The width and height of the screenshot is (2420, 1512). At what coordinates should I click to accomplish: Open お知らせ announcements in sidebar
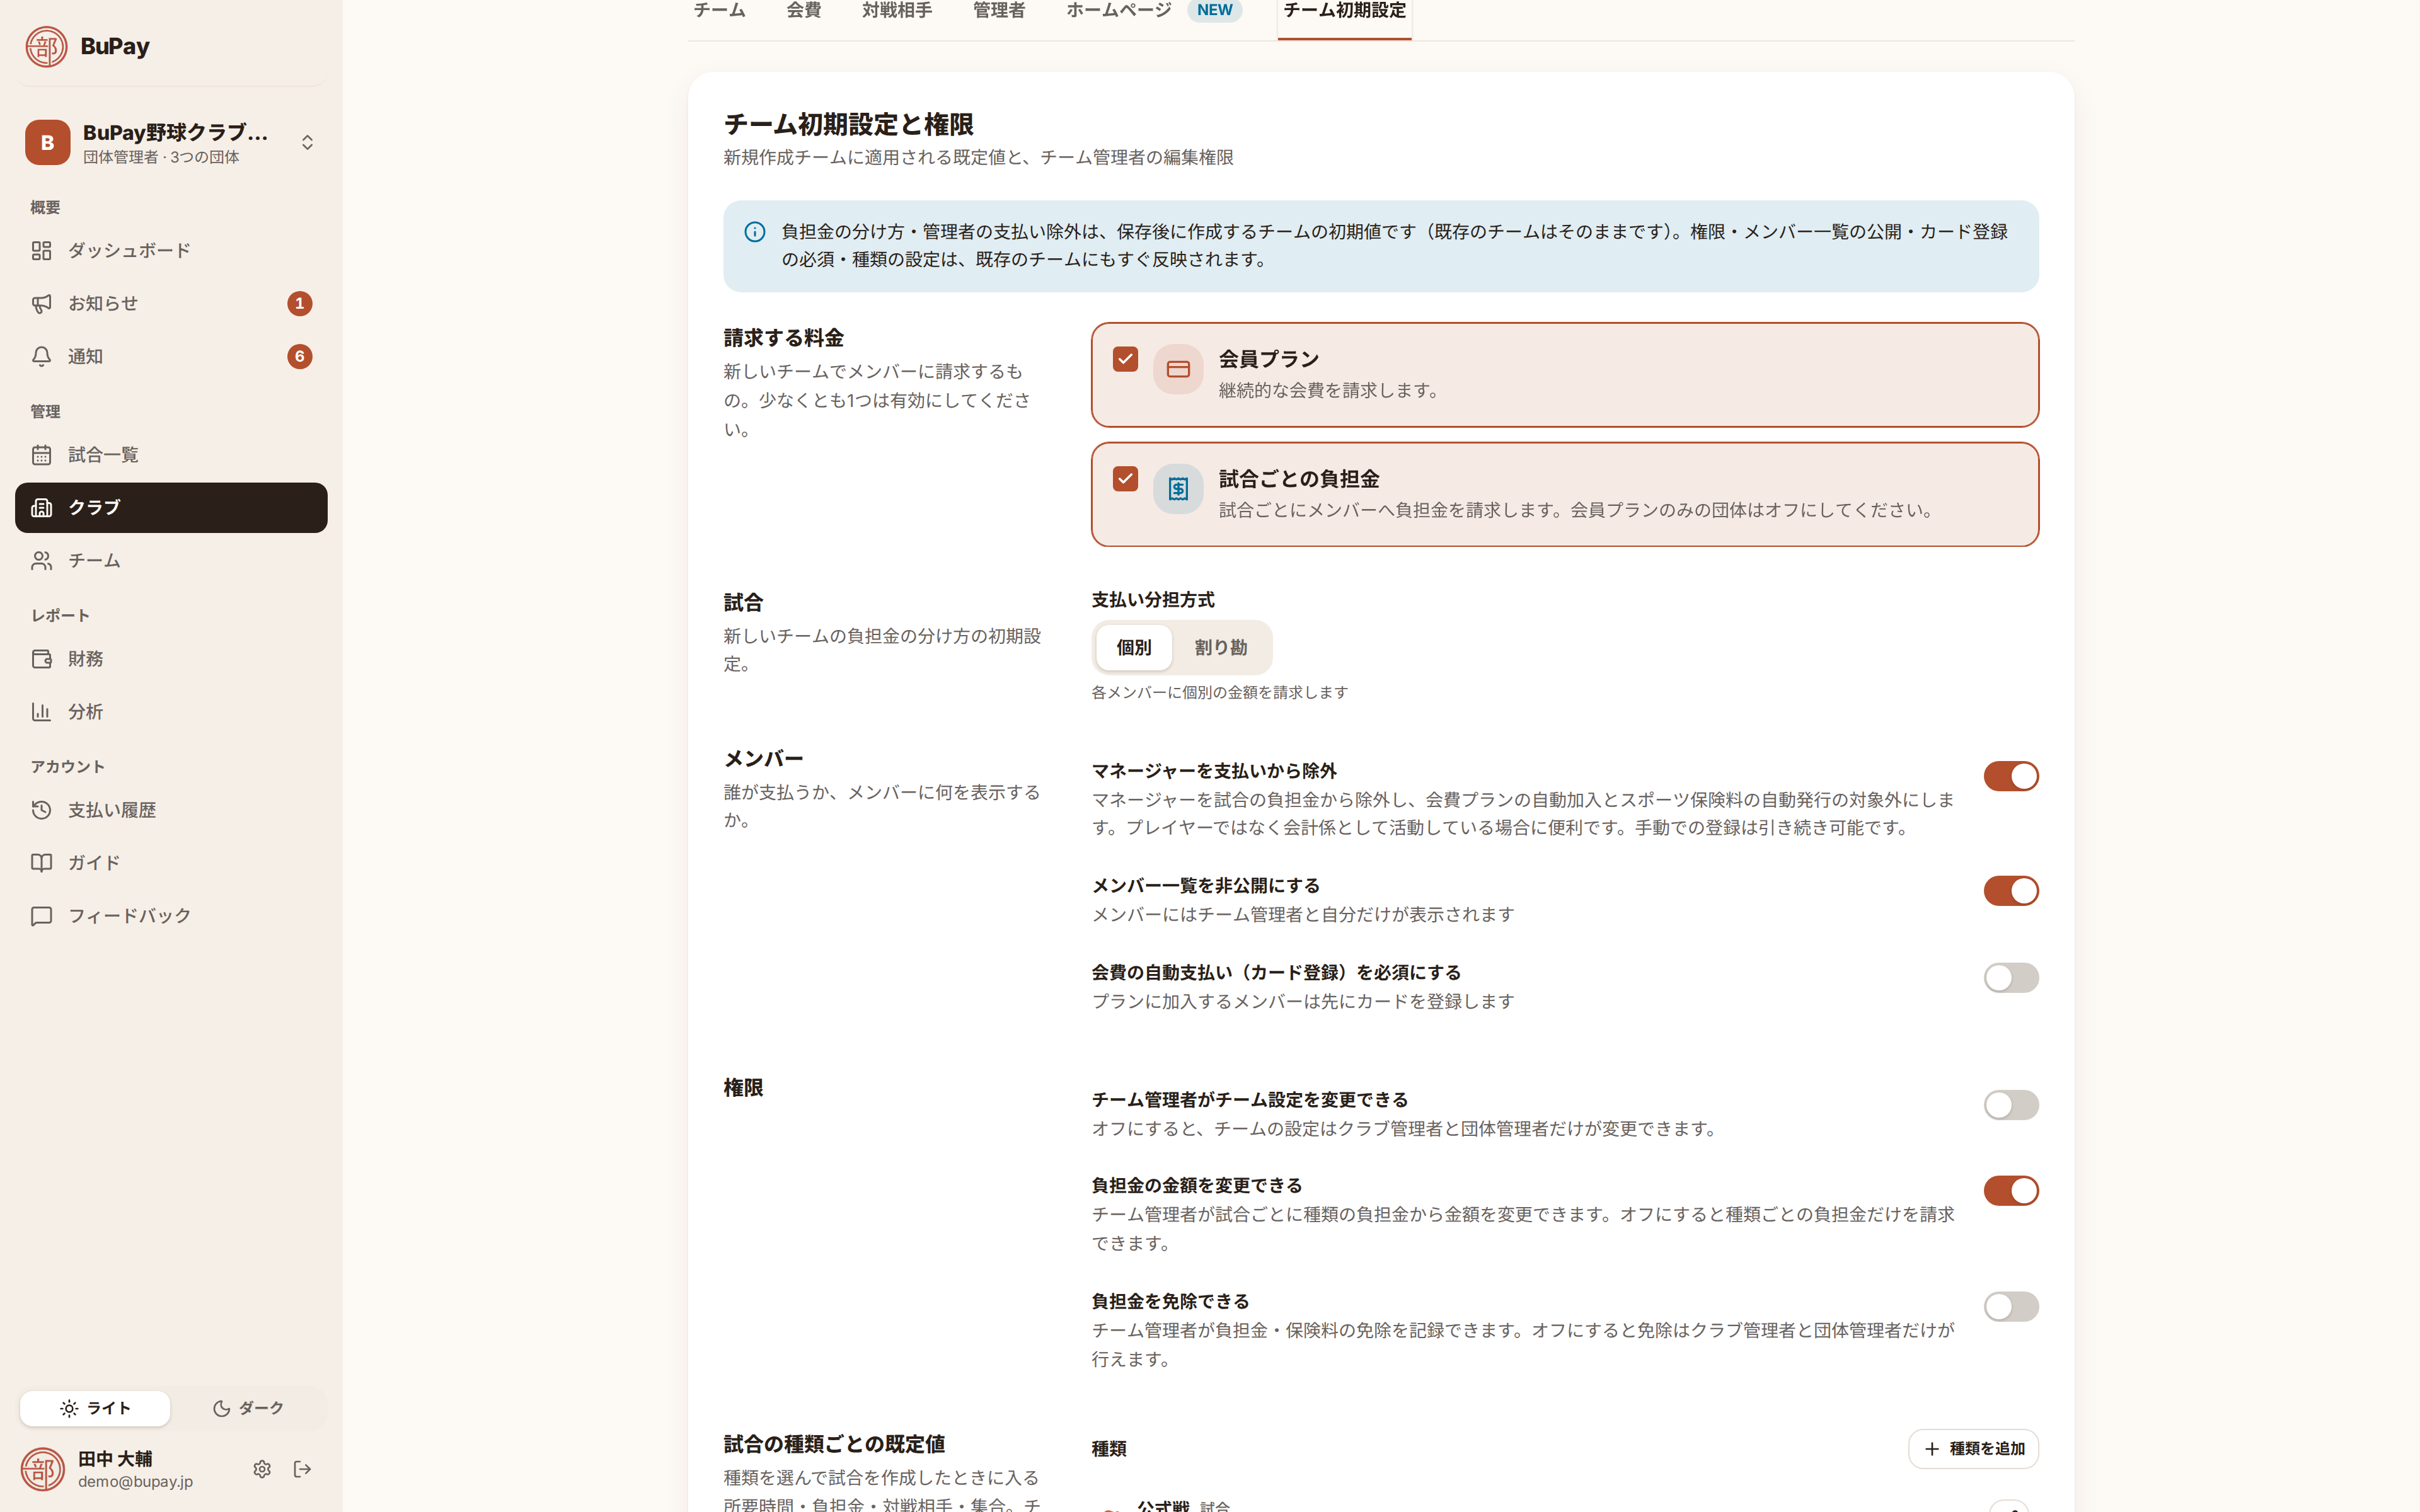pos(171,303)
